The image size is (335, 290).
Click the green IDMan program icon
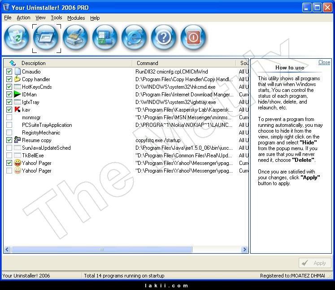click(17, 94)
